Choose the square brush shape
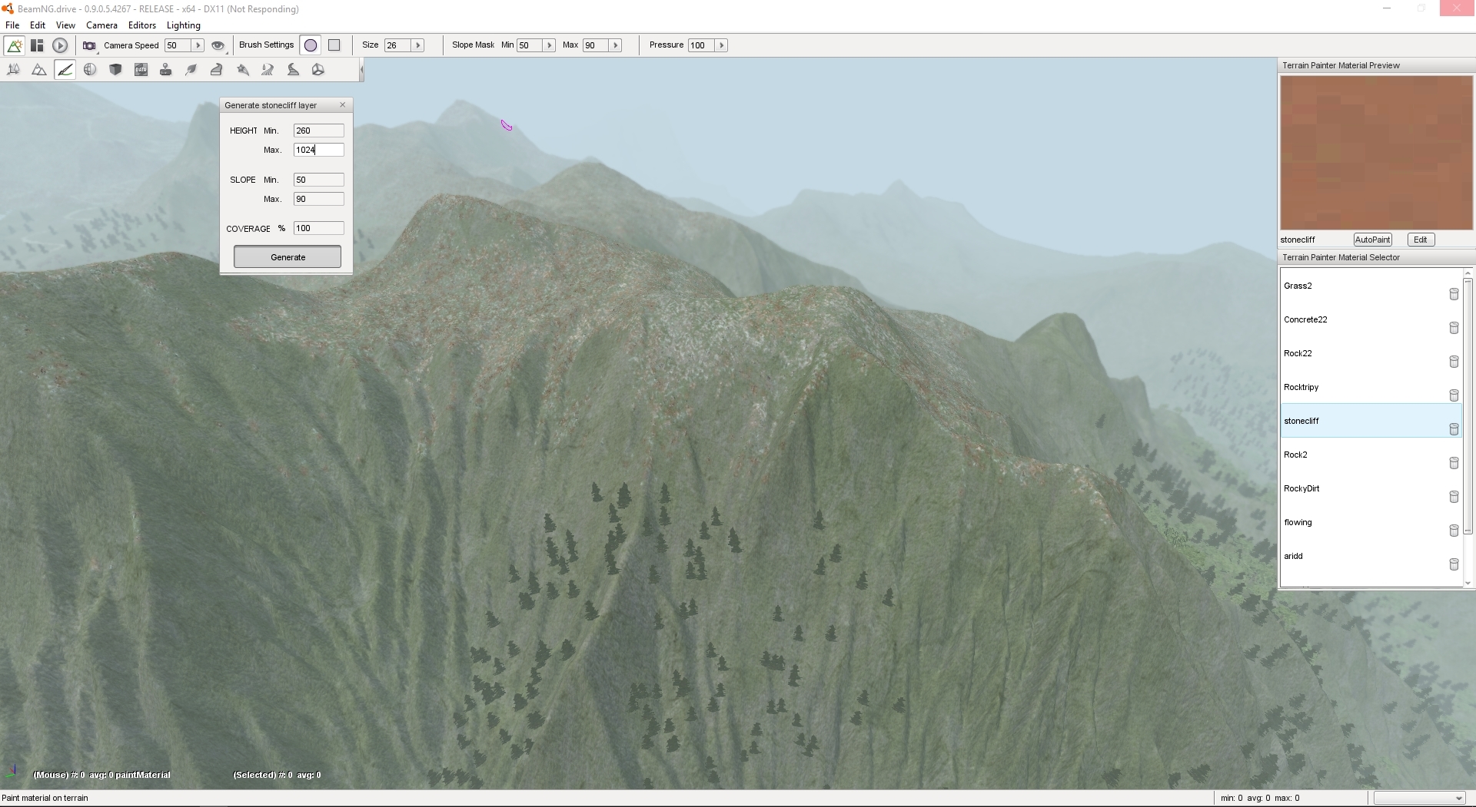This screenshot has width=1476, height=807. click(334, 45)
